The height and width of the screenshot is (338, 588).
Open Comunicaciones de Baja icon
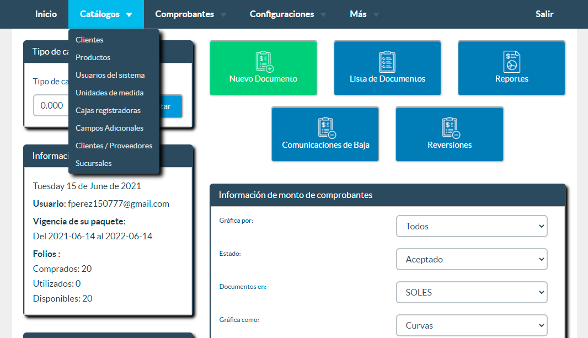point(327,128)
